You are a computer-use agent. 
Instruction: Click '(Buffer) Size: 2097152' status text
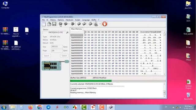[78, 78]
